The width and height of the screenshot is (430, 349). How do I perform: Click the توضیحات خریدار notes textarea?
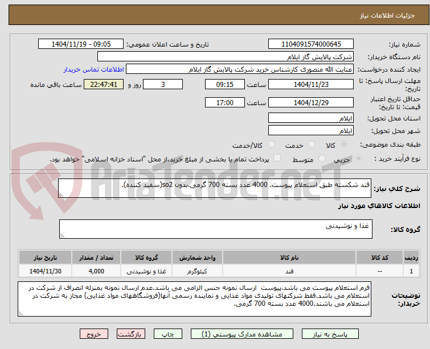[x=194, y=299]
